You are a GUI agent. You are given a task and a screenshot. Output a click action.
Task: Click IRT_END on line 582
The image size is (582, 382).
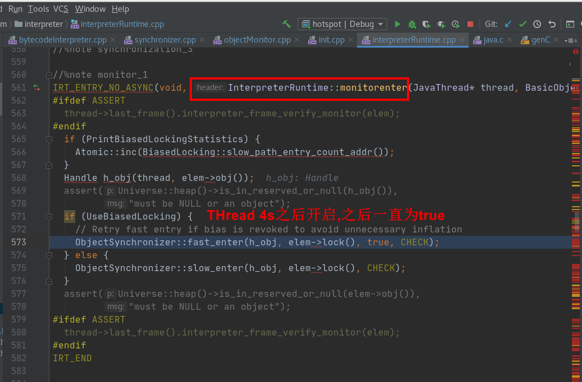(72, 358)
